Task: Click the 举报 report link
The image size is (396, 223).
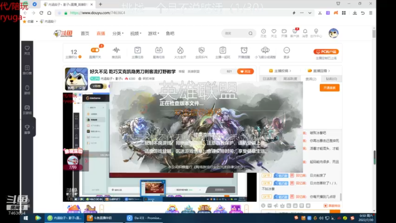Action: pos(182,71)
